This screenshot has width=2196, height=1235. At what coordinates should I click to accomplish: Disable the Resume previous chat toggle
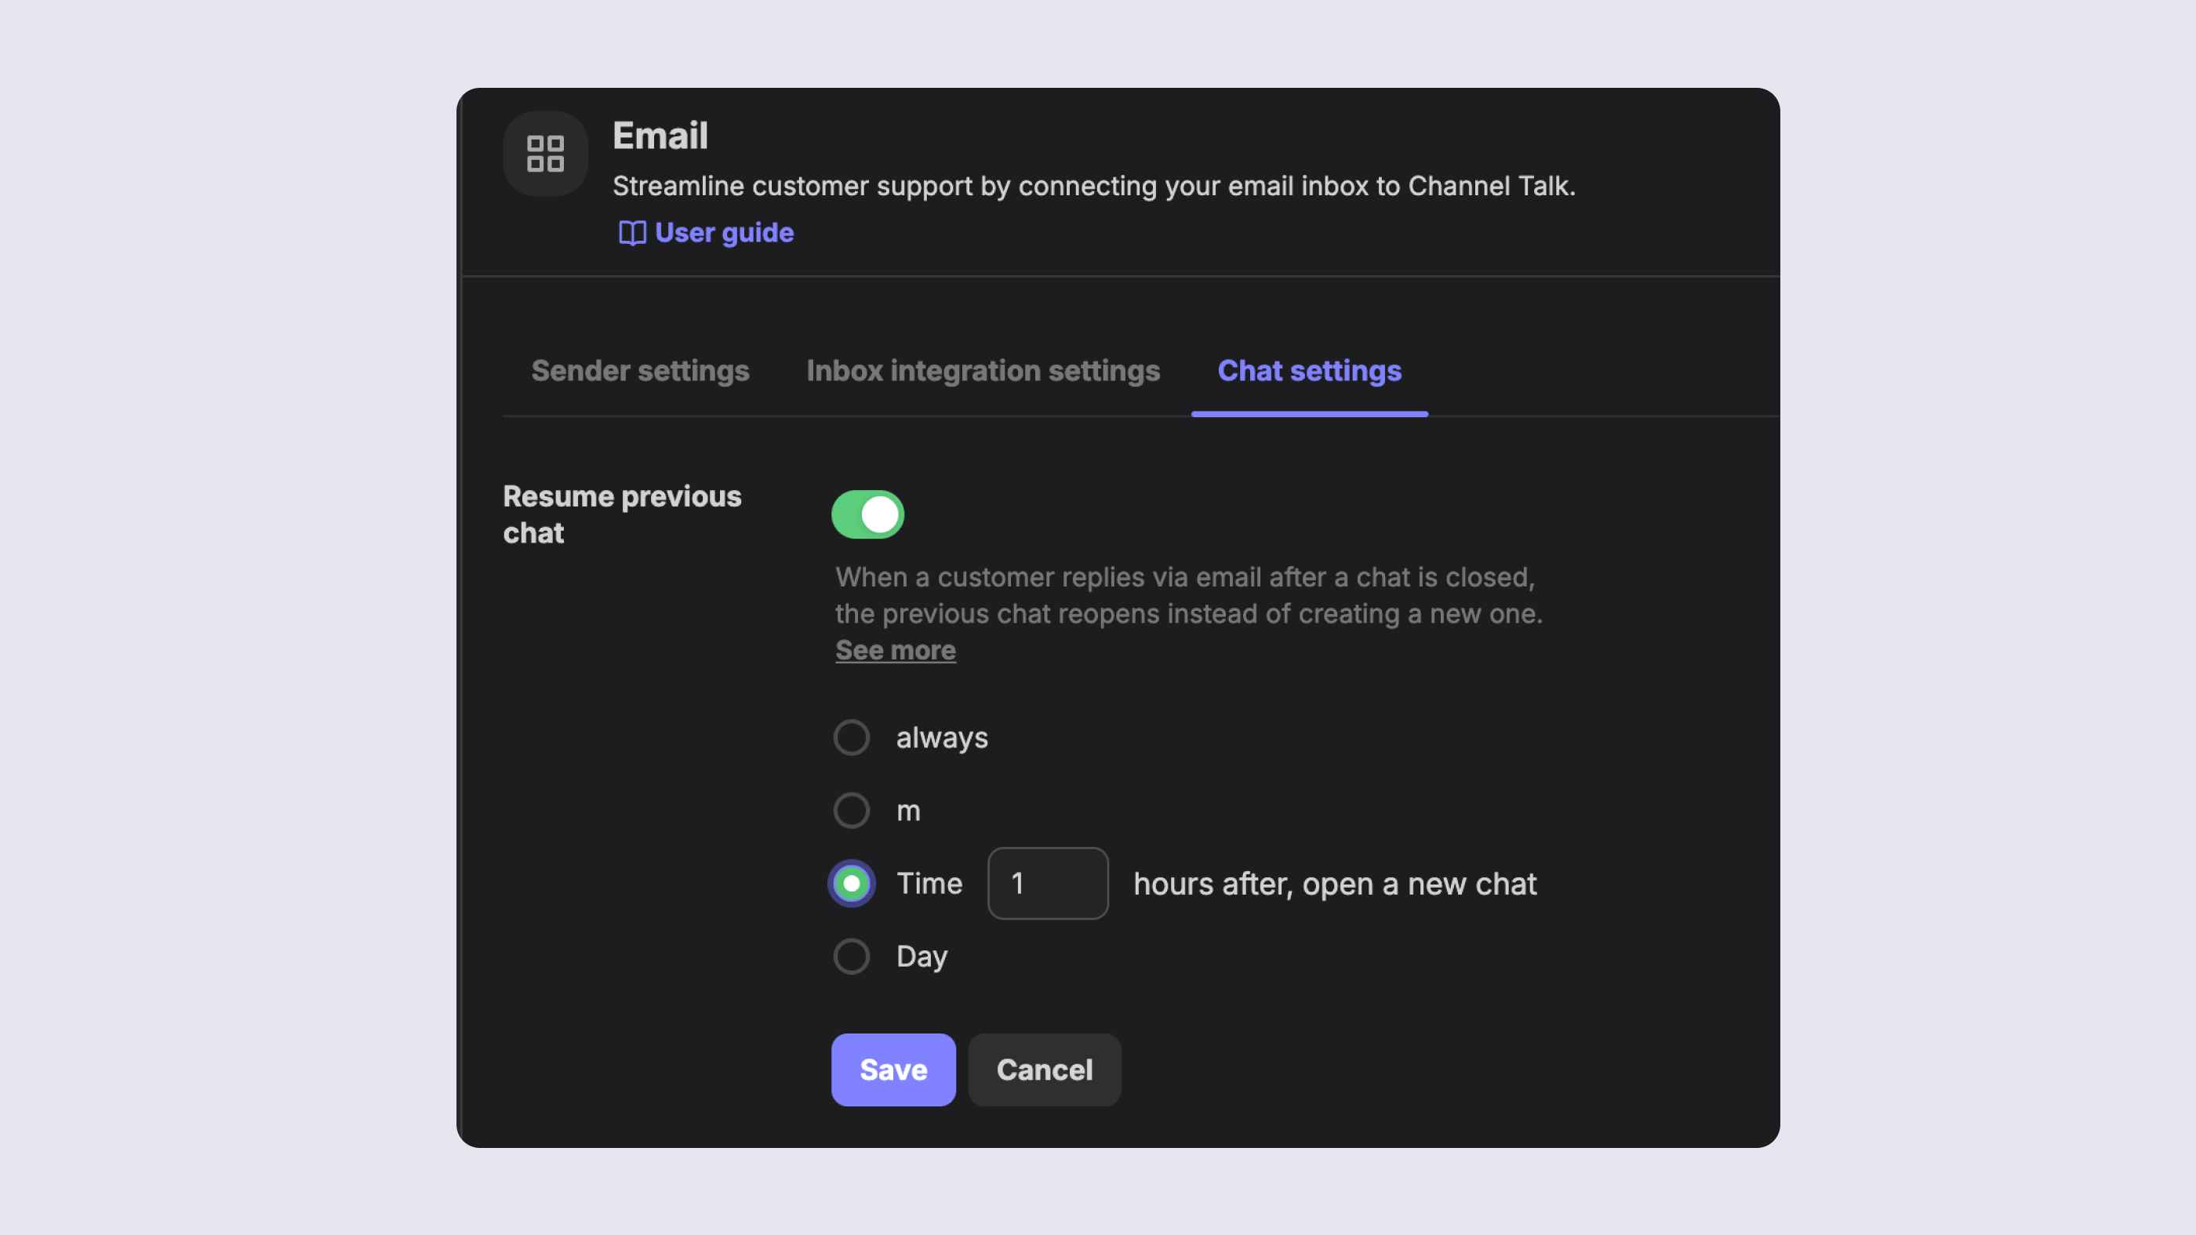pos(867,514)
